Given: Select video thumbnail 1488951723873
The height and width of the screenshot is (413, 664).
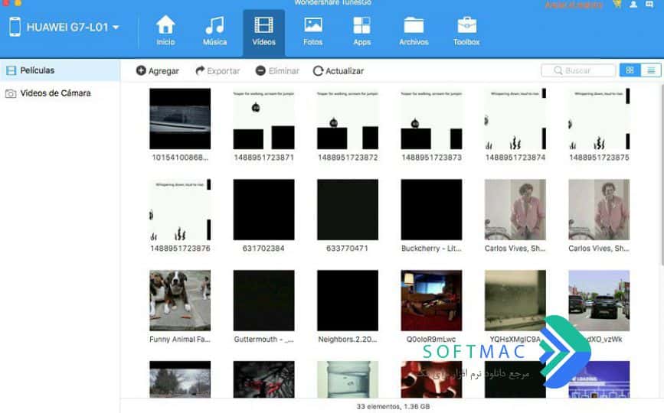Looking at the screenshot, I should [431, 119].
